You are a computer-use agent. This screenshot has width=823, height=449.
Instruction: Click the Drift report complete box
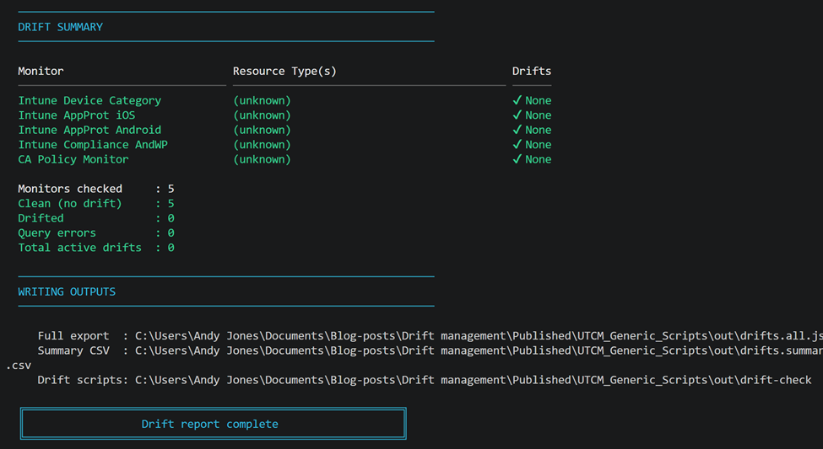(x=214, y=424)
